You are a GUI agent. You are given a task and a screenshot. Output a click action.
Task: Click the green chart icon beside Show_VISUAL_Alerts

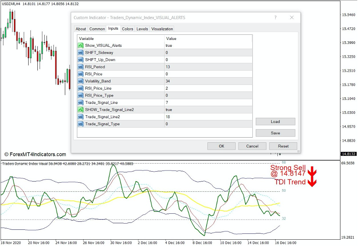[81, 45]
